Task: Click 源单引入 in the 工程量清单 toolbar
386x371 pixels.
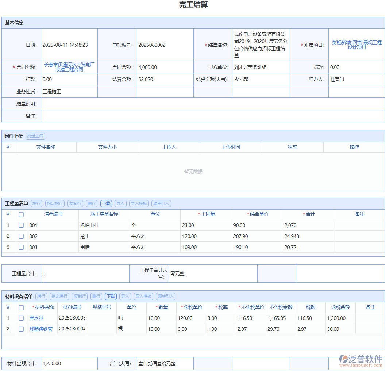Action: (x=161, y=204)
